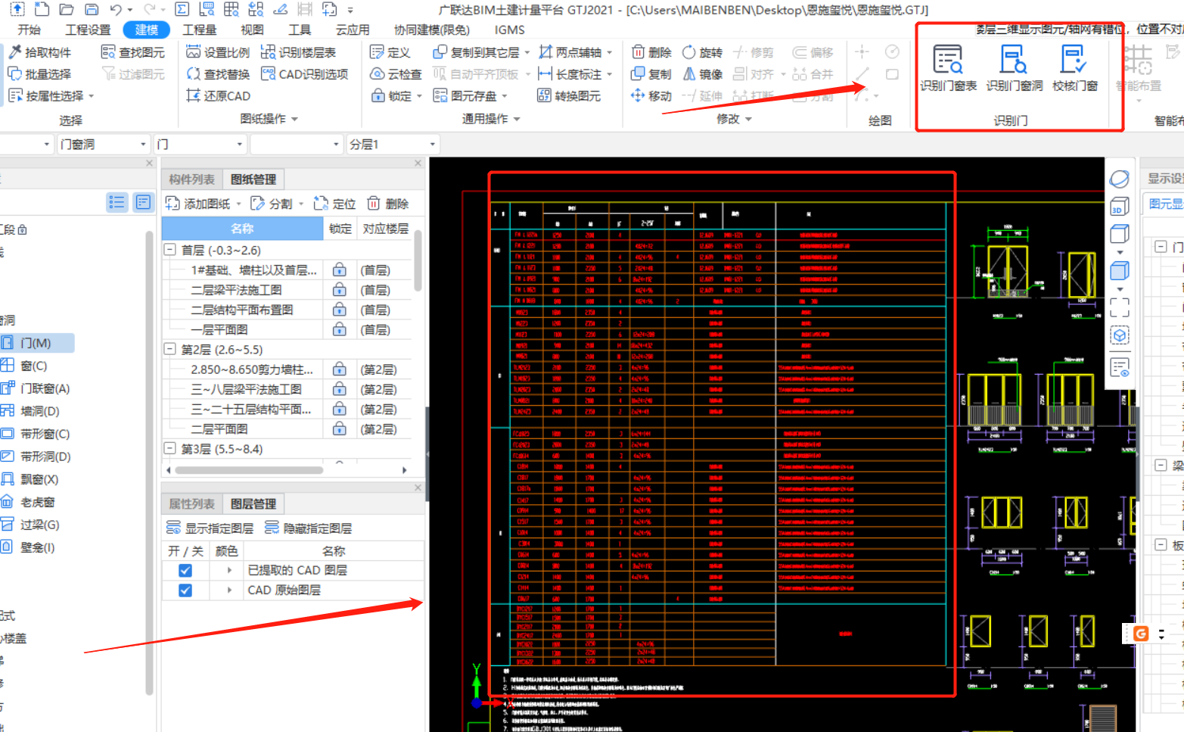Click 识别楼层表 tool

[x=299, y=52]
